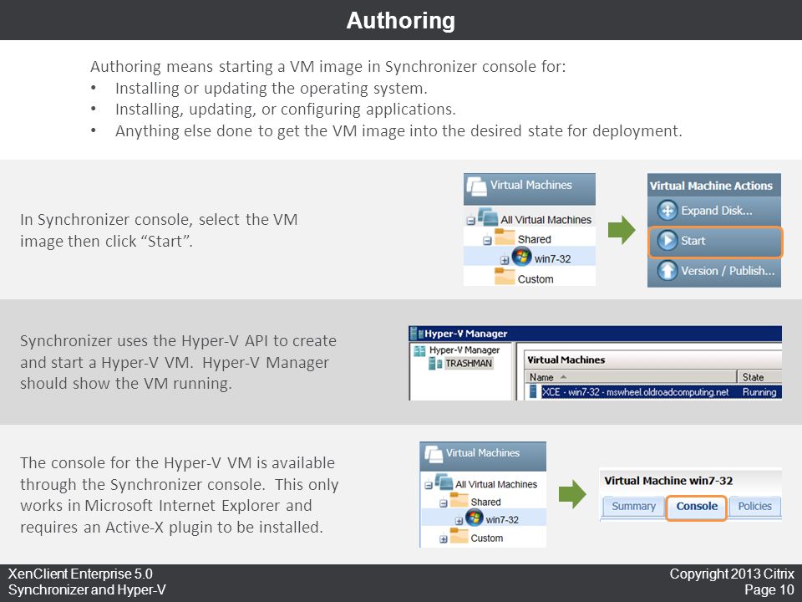
Task: Click the Shared folder icon in the upper tree
Action: pyautogui.click(x=505, y=237)
